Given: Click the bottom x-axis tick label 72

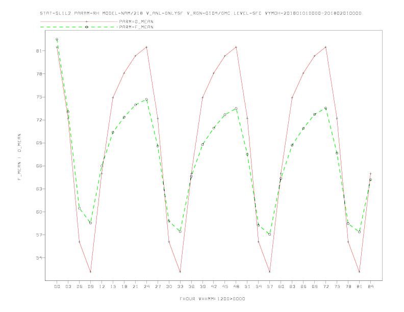Looking at the screenshot, I should click(x=325, y=287).
